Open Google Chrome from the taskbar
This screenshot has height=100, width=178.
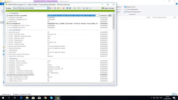[45, 98]
